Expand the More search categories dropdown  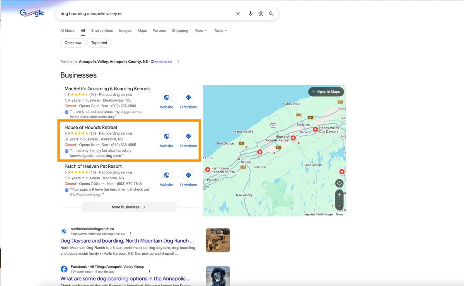[201, 31]
